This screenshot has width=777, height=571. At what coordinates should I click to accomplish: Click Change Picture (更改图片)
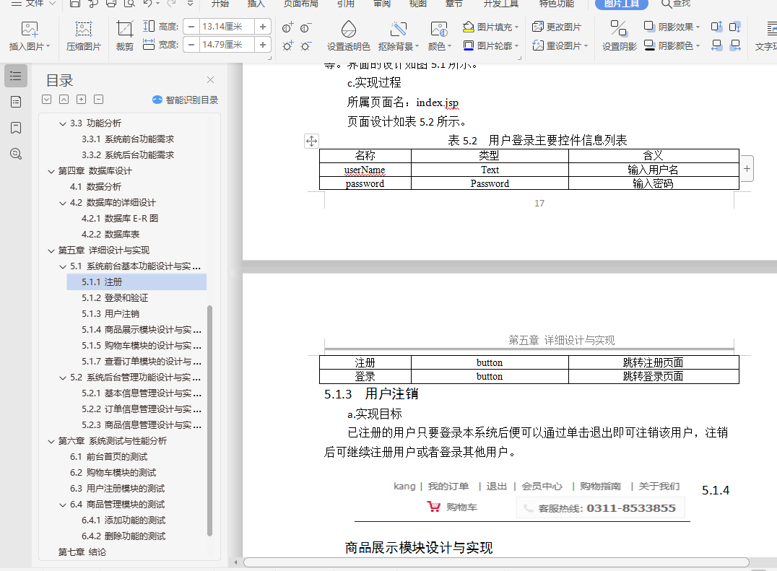(557, 27)
